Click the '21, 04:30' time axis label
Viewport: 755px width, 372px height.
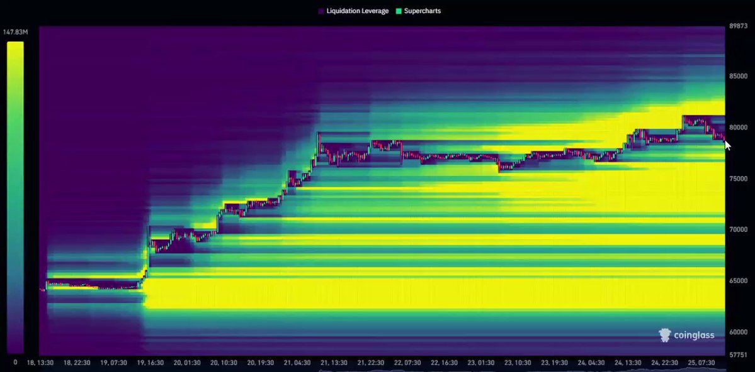coord(297,363)
